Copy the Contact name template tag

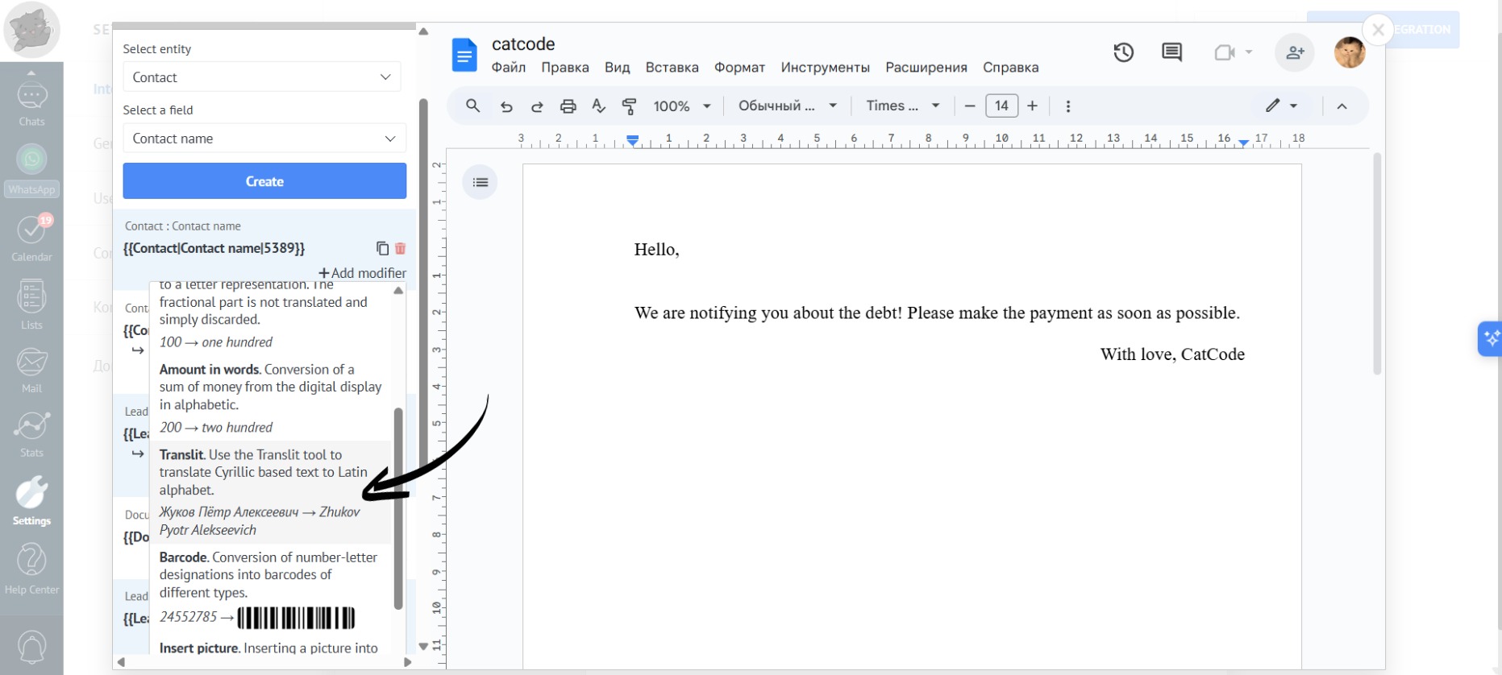tap(382, 249)
